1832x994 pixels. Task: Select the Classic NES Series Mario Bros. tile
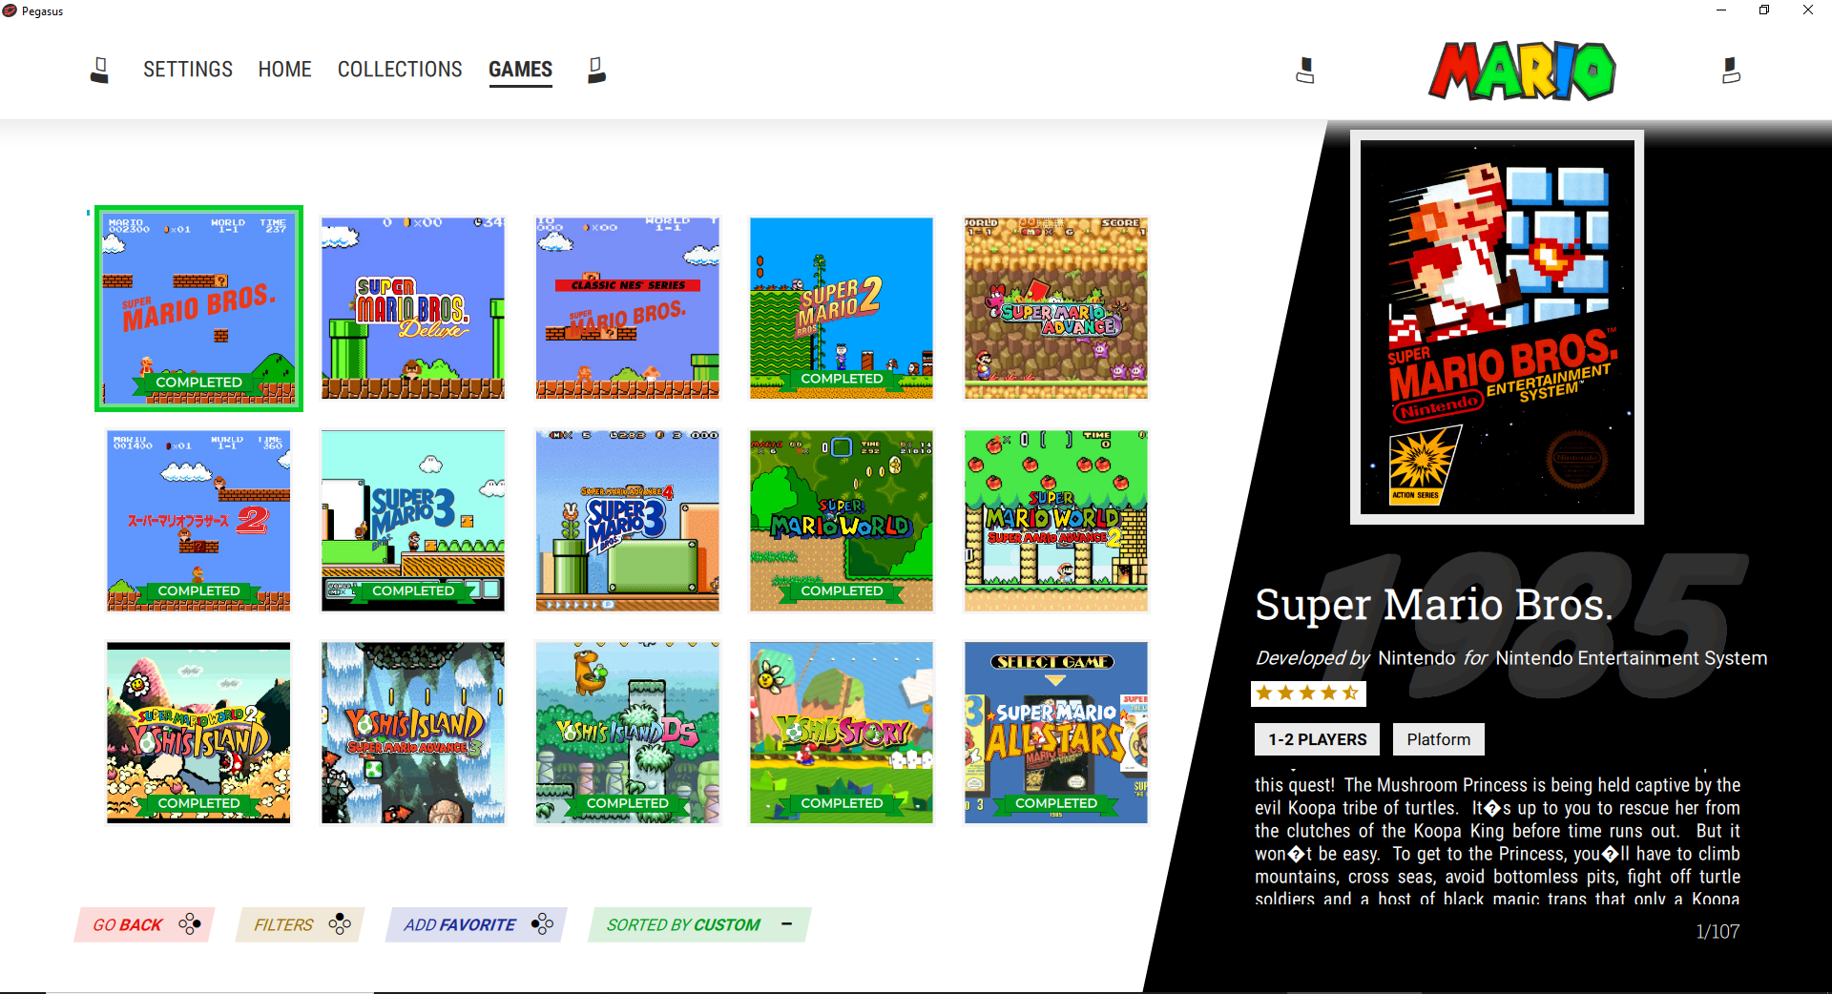coord(628,308)
